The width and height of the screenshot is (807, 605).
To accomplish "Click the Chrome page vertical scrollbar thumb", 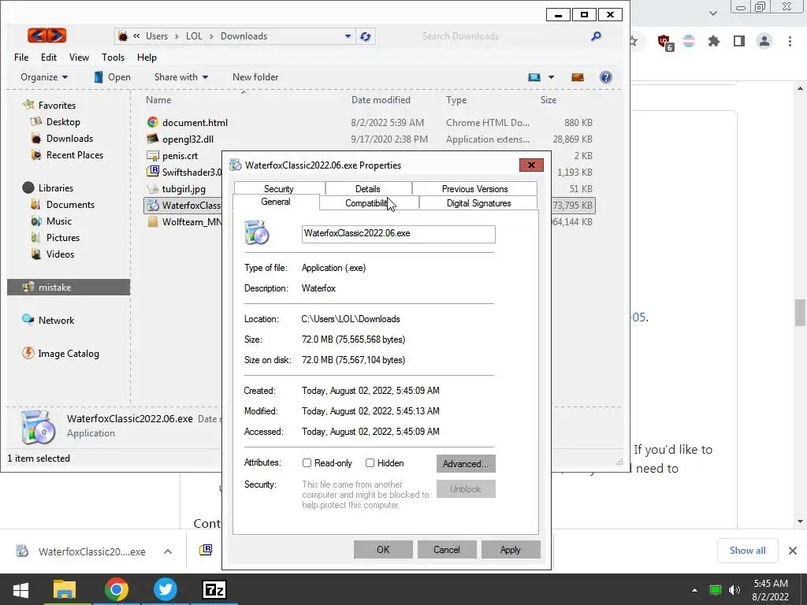I will tap(800, 312).
